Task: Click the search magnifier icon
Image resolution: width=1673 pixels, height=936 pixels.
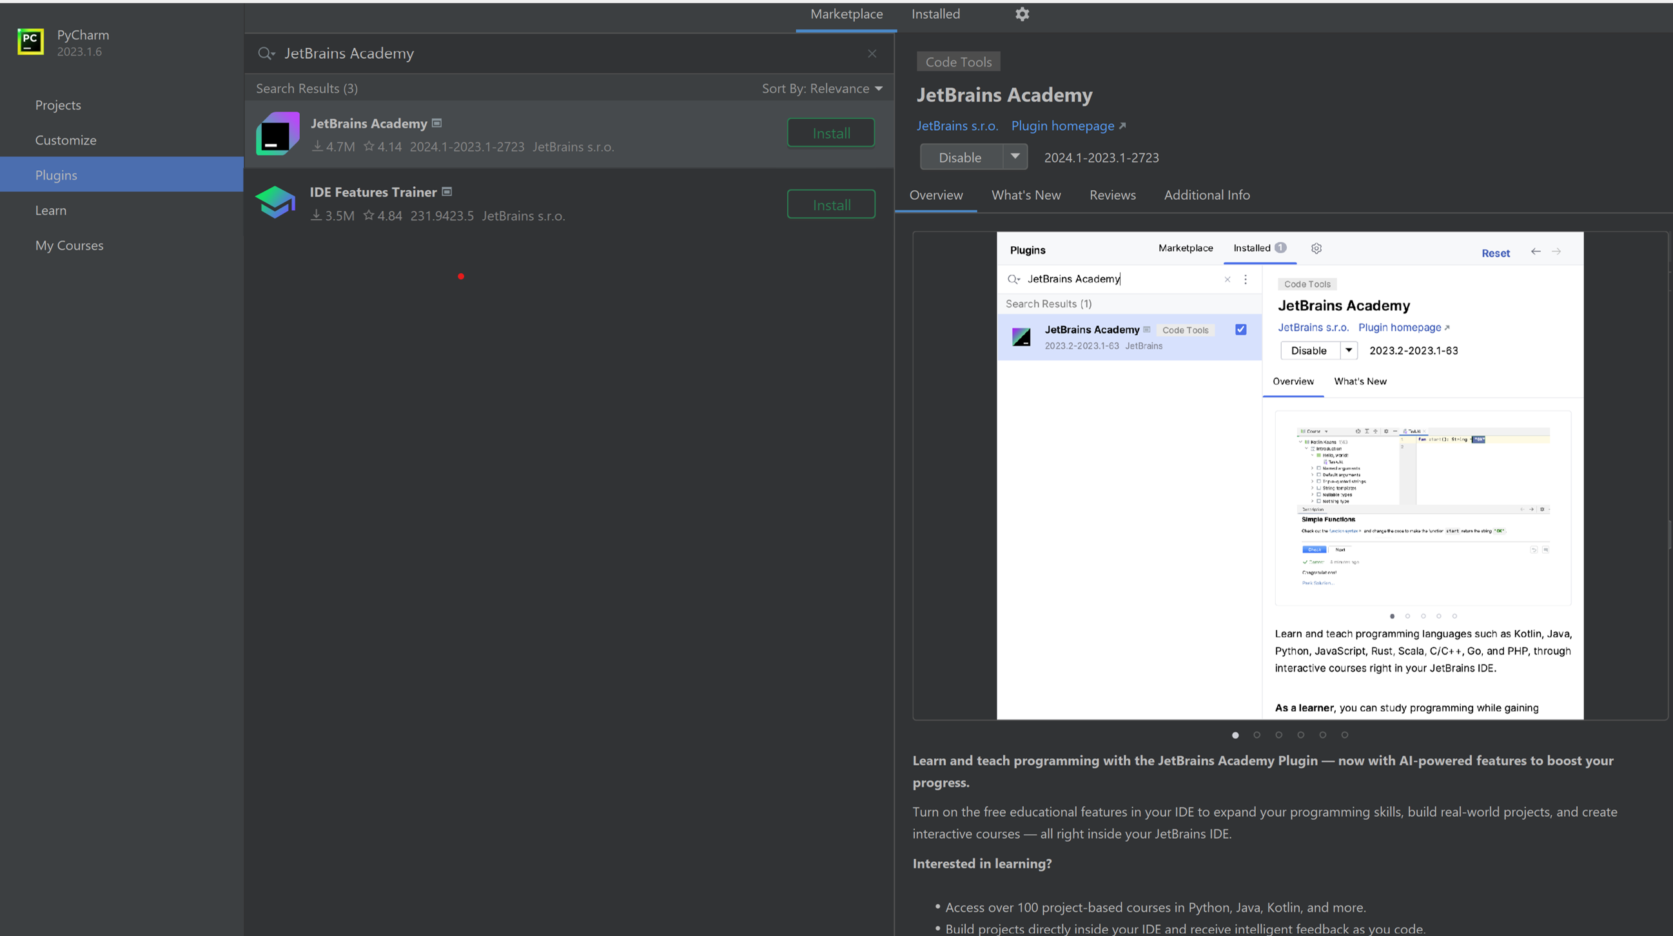Action: [x=266, y=54]
